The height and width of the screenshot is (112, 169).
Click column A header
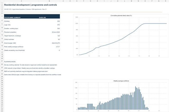(x=21, y=1)
